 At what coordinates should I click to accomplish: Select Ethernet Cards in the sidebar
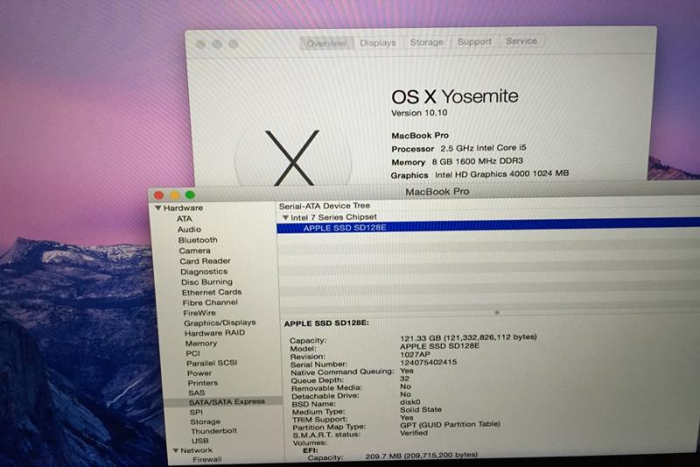212,292
